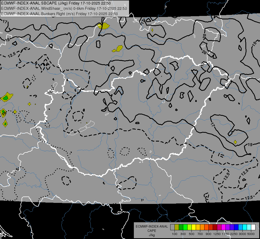Click the olive swatch above 100
The image size is (260, 239).
pos(177,227)
